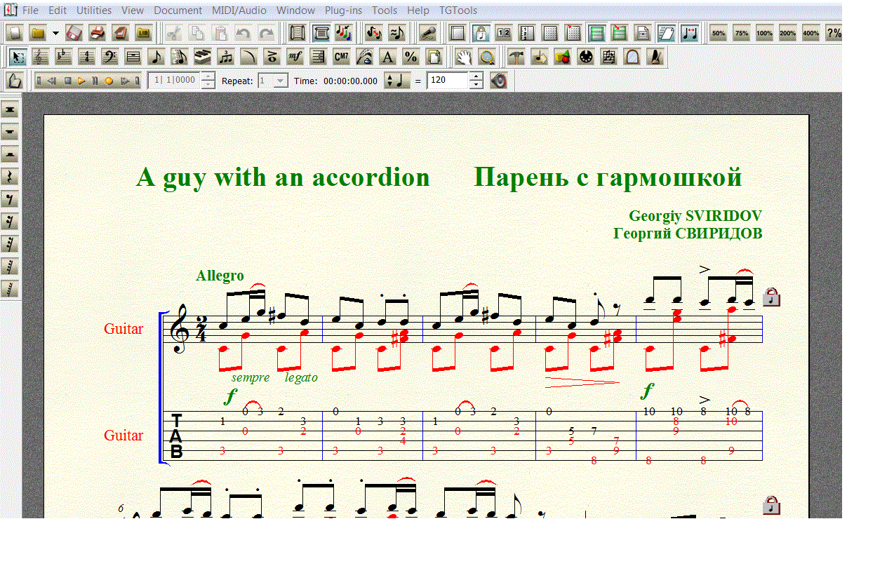Viewport: 894px width, 573px height.
Task: Increase the tempo value with up arrow
Action: pyautogui.click(x=476, y=76)
